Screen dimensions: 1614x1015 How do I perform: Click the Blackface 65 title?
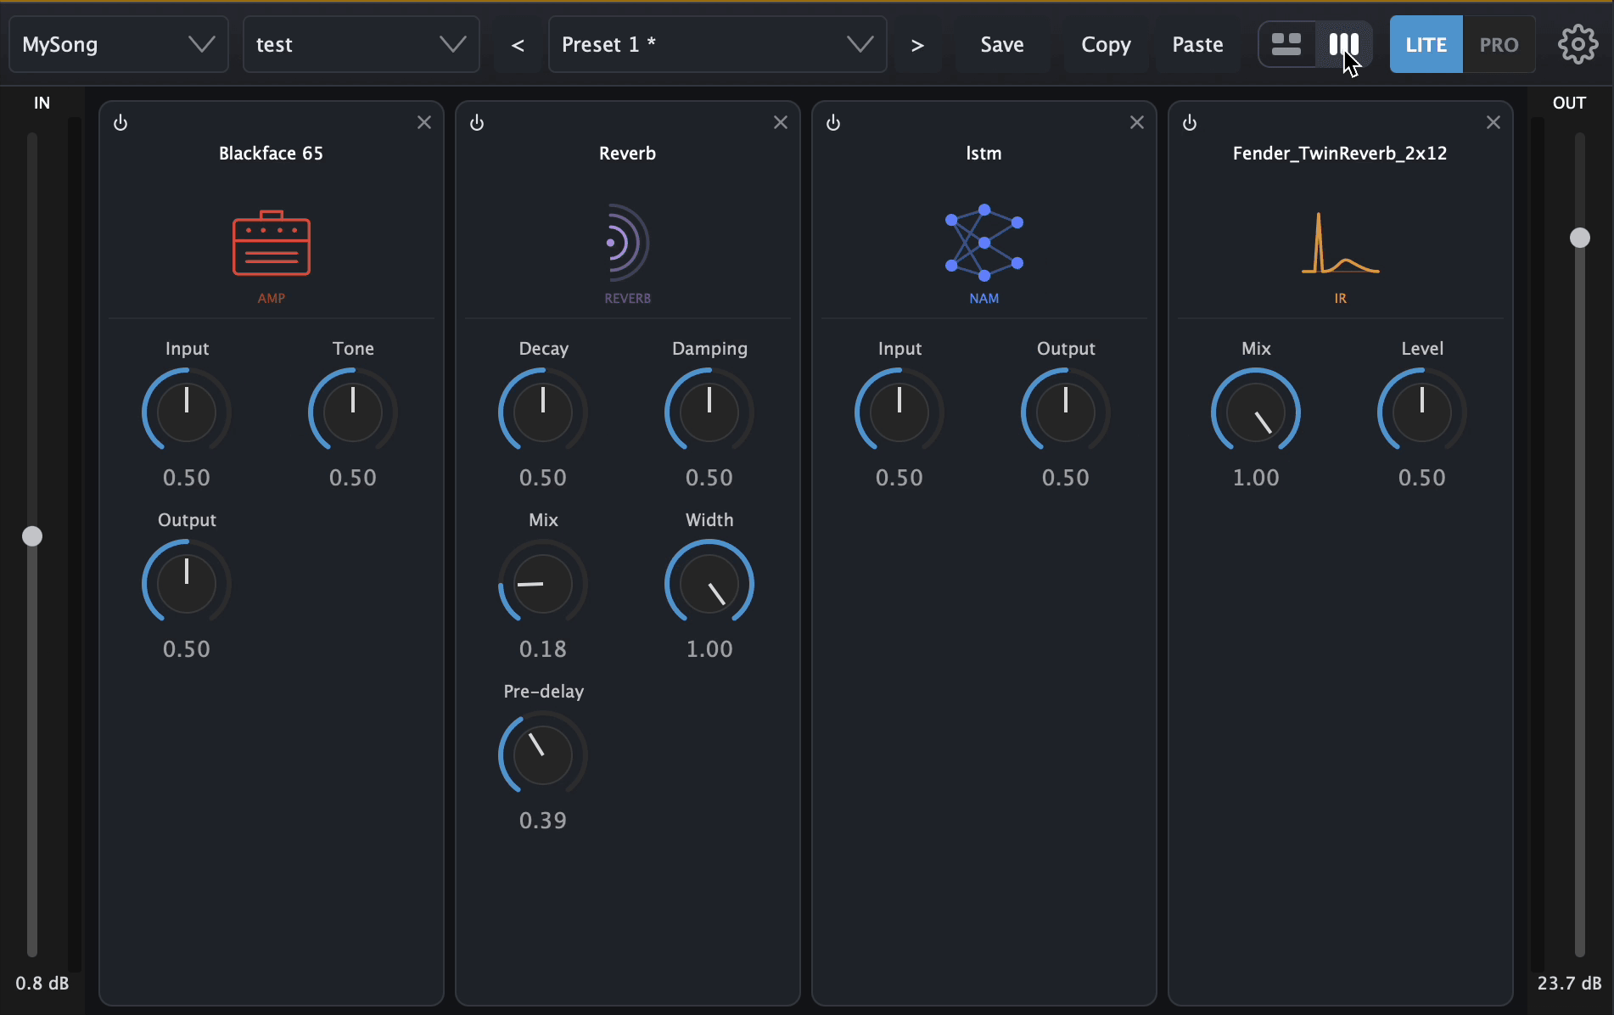pos(272,154)
